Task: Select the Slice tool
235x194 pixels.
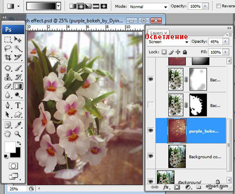Action: click(x=18, y=57)
